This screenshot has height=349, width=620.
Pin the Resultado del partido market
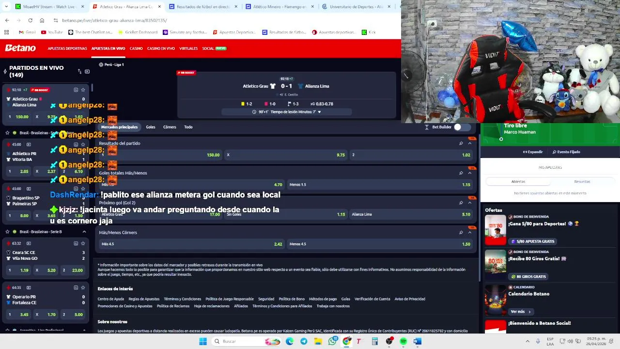pyautogui.click(x=461, y=143)
